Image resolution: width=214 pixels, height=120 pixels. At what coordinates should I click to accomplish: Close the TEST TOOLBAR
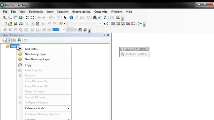tap(147, 49)
